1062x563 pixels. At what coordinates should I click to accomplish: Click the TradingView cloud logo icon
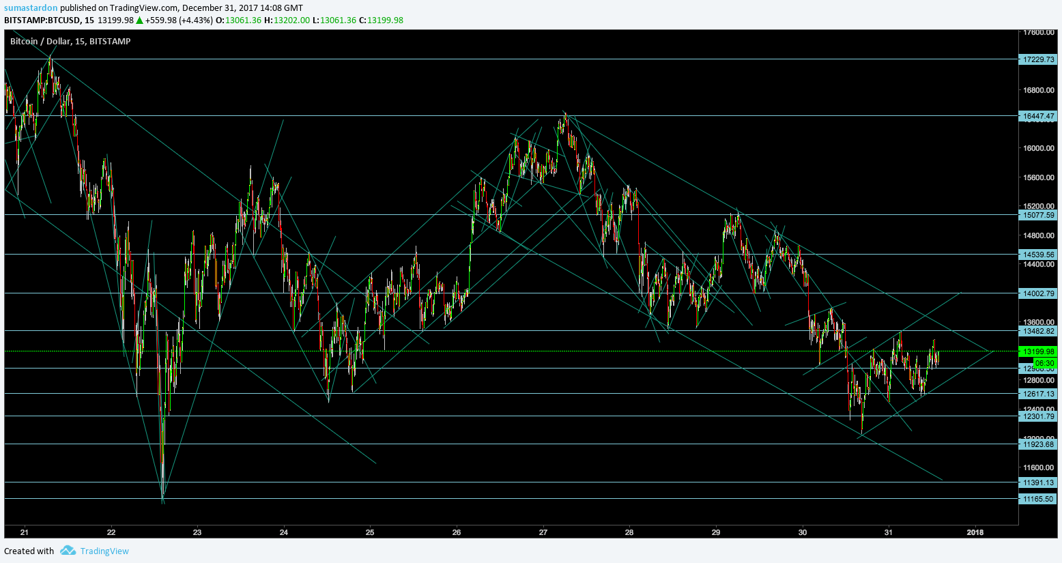pos(67,551)
